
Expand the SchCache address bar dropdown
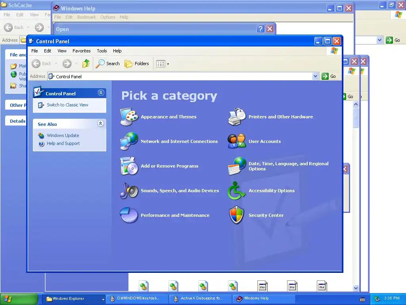coord(379,40)
